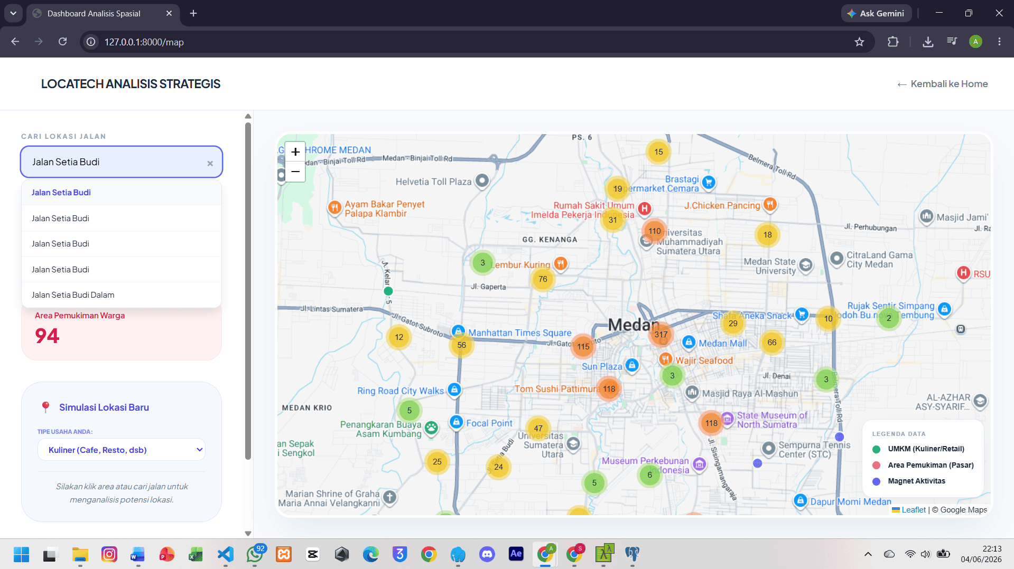Zoom in on the map with plus button
Viewport: 1014px width, 569px height.
(295, 152)
